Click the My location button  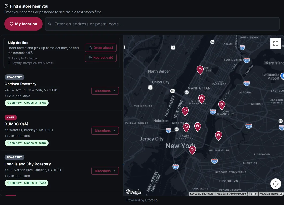click(23, 24)
